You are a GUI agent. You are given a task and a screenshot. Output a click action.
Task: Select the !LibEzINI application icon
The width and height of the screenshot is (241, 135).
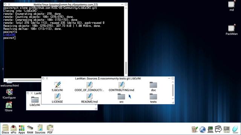click(57, 87)
